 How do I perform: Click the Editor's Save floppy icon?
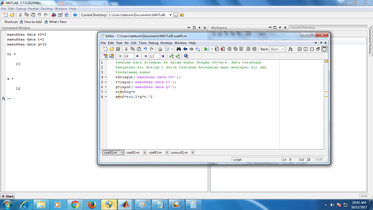[x=118, y=49]
